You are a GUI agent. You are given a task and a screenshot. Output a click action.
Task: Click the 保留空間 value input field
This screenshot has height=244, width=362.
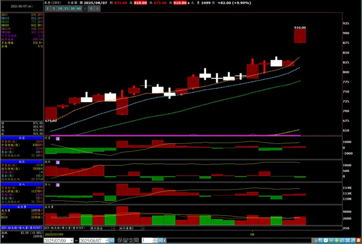tap(147, 241)
